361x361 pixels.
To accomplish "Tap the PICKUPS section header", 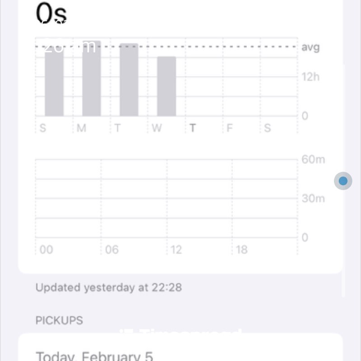I will click(x=59, y=320).
